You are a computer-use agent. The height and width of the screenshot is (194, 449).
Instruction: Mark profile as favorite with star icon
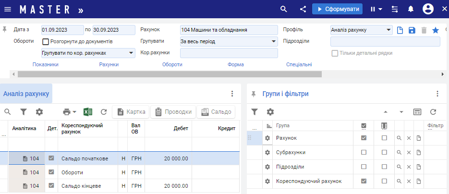pyautogui.click(x=436, y=30)
